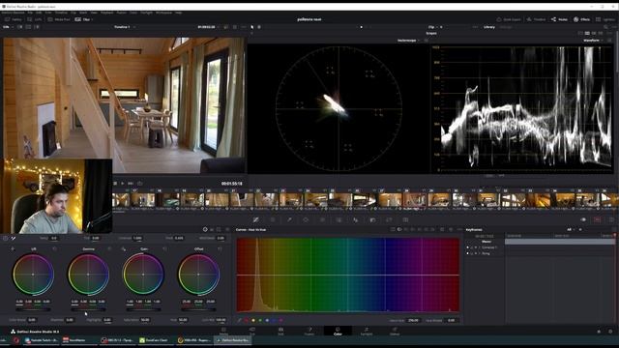Click the Opera browser taskbar icon
This screenshot has height=348, width=619.
pos(16,339)
